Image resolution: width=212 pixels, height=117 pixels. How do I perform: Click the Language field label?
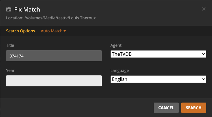point(120,70)
